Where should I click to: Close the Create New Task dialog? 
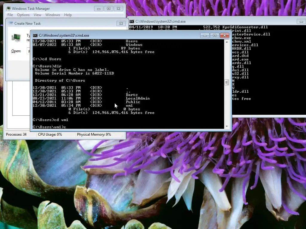[x=121, y=23]
